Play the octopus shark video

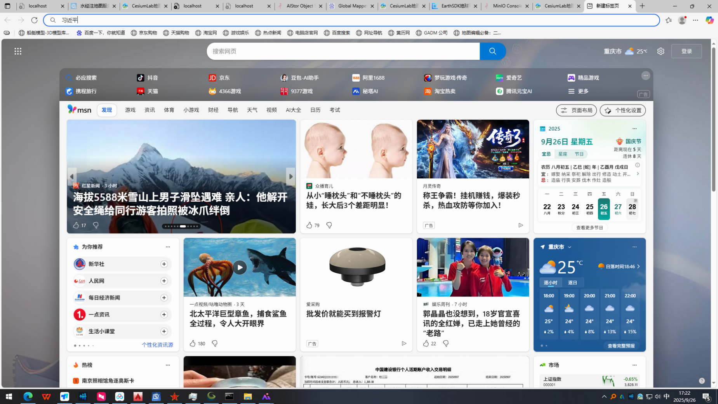[240, 267]
